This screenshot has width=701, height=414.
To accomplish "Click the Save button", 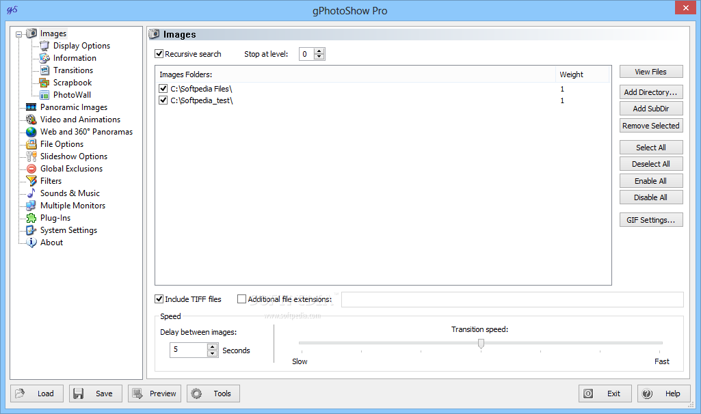I will pos(96,394).
